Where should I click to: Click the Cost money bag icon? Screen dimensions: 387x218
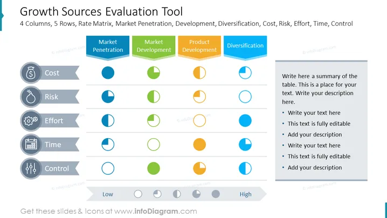pyautogui.click(x=31, y=73)
